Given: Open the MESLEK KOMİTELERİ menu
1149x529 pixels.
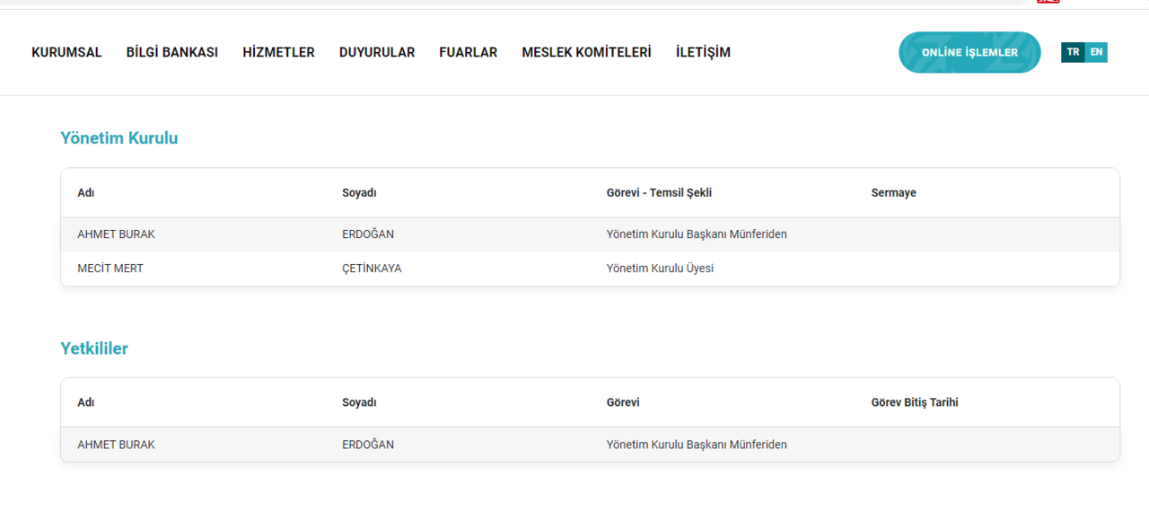Looking at the screenshot, I should (x=586, y=52).
